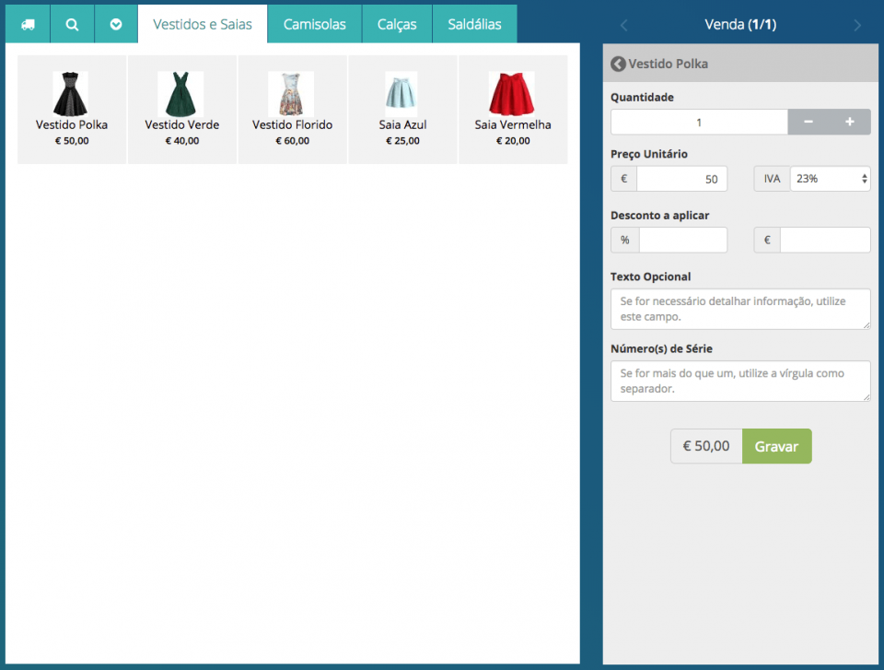The height and width of the screenshot is (670, 884).
Task: Choose the Saia Vermelha product tile
Action: coord(513,109)
